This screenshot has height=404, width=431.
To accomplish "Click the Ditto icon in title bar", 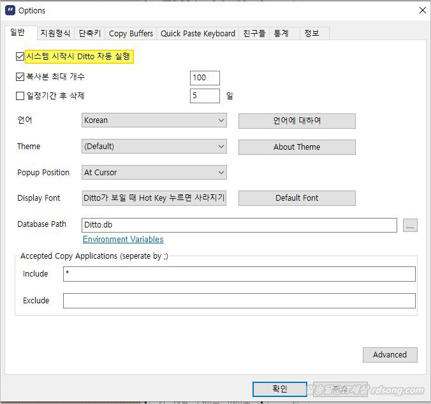I will (10, 10).
